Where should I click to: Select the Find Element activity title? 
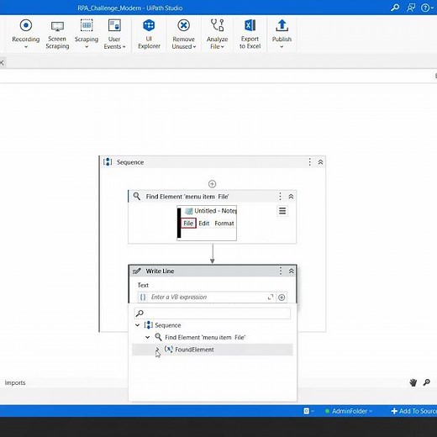pos(187,197)
